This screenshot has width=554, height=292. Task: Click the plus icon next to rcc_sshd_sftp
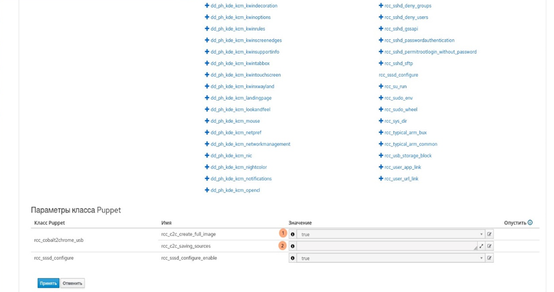pyautogui.click(x=381, y=64)
